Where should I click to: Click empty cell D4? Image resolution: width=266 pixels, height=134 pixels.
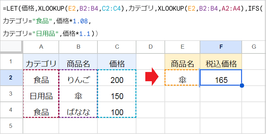[x=150, y=110]
